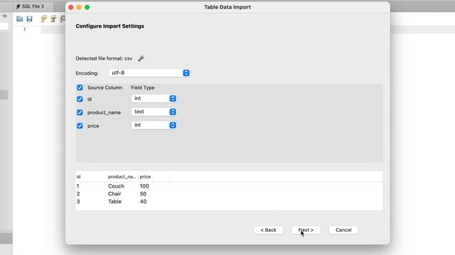The image size is (455, 255).
Task: Click the id preview column header
Action: (91, 176)
